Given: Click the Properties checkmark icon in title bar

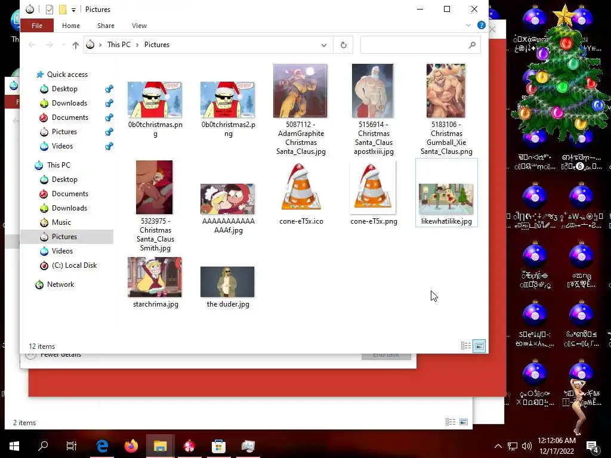Looking at the screenshot, I should pyautogui.click(x=50, y=10).
